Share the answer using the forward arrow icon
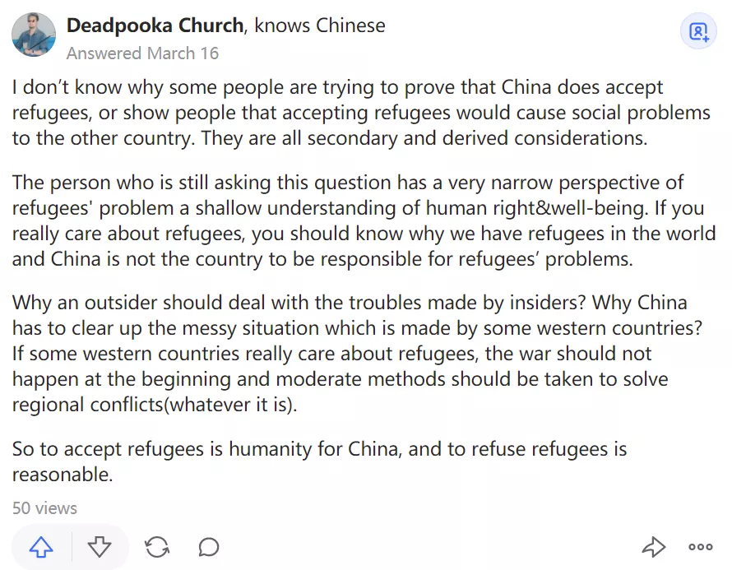732x570 pixels. (653, 547)
